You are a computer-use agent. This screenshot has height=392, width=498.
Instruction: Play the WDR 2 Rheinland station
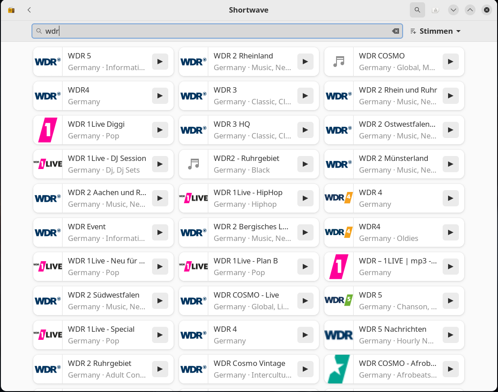pyautogui.click(x=305, y=62)
